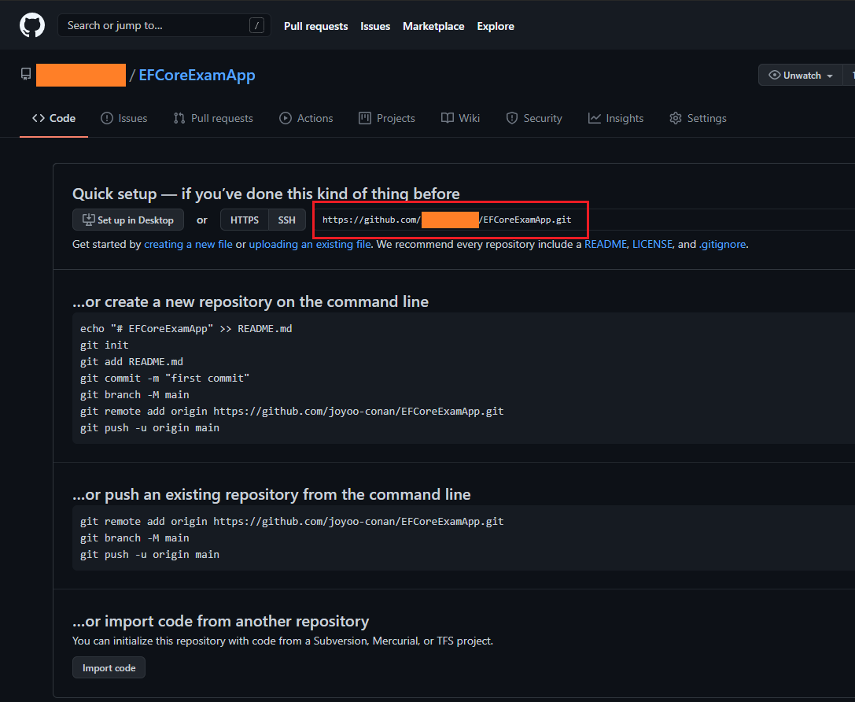Focus the 'Search or jump to...' field

pyautogui.click(x=164, y=26)
